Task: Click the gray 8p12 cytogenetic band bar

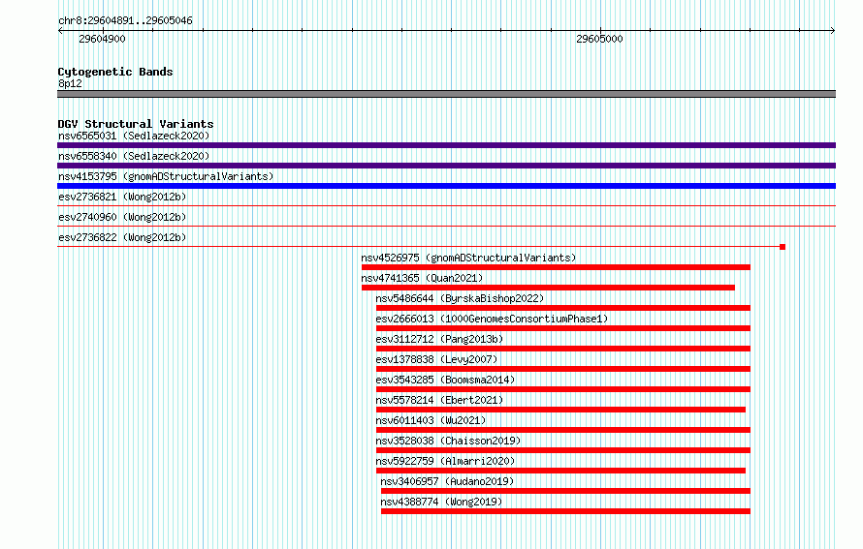Action: [x=446, y=94]
